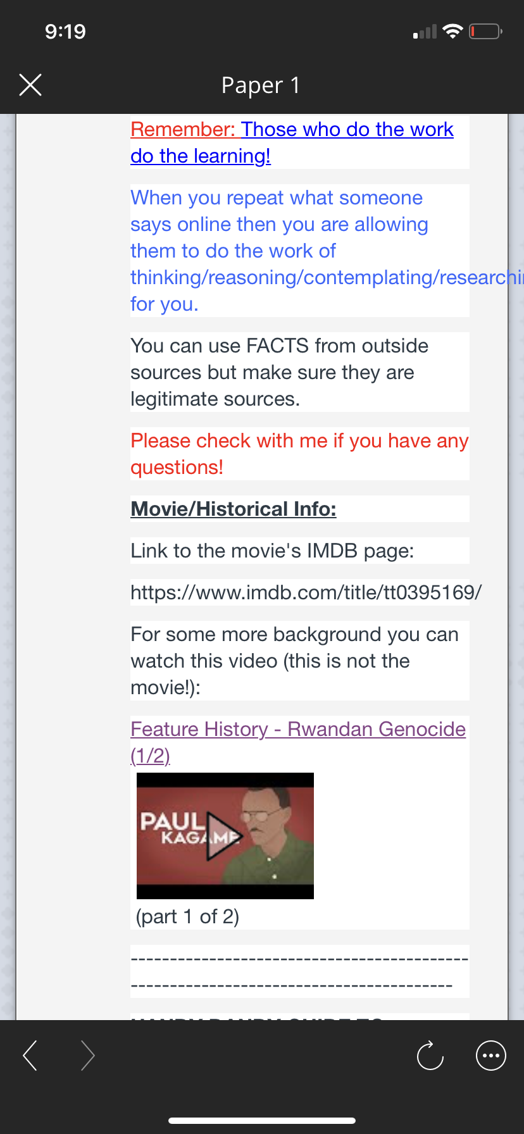
Task: Play the Paul Kagame video
Action: (x=224, y=836)
